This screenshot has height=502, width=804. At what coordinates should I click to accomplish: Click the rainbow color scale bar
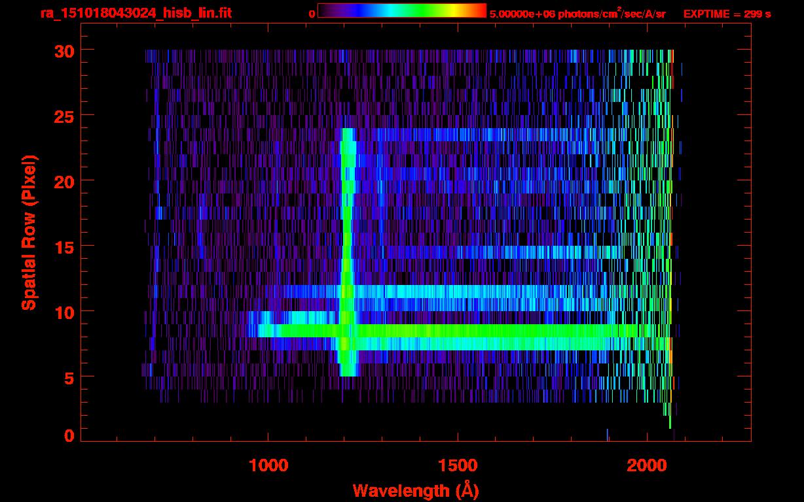tap(401, 10)
